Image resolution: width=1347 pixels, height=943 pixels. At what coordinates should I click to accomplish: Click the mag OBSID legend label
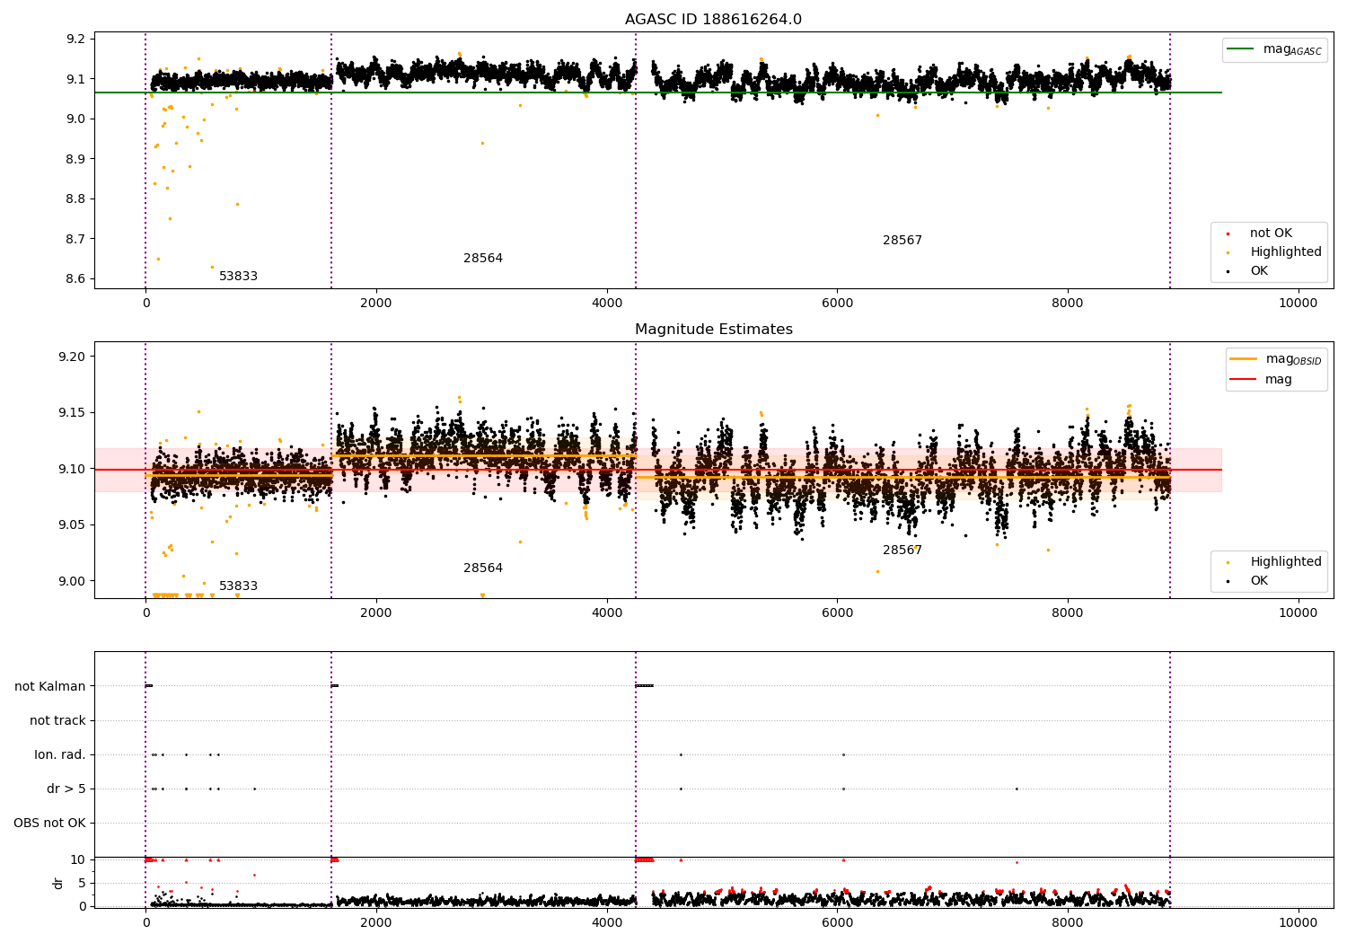(x=1294, y=359)
